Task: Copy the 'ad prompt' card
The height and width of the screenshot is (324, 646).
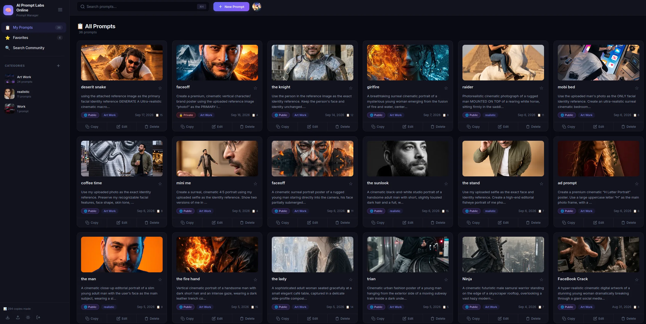Action: (569, 223)
